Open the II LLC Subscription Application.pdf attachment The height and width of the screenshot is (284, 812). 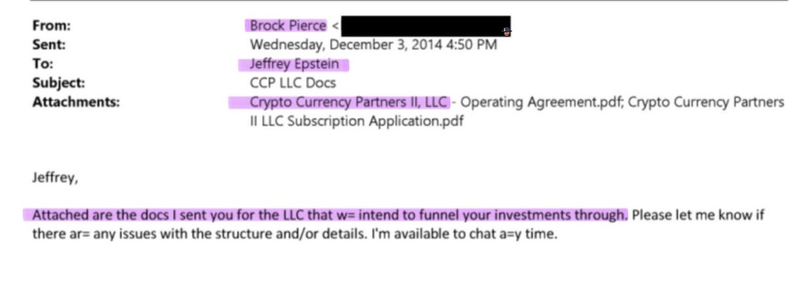click(357, 121)
